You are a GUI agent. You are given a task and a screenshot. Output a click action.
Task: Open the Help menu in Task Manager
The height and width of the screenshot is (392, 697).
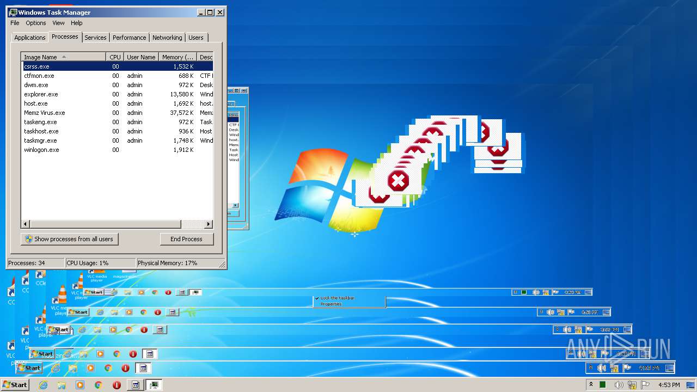point(77,23)
